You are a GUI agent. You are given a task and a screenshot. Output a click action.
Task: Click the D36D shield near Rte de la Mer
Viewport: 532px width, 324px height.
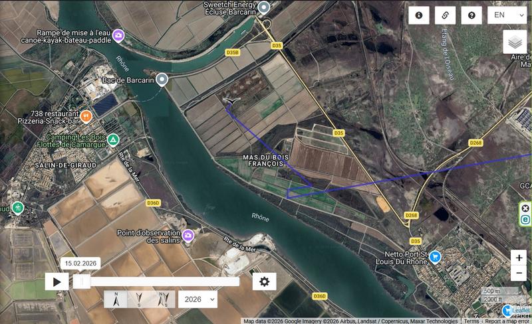point(153,202)
